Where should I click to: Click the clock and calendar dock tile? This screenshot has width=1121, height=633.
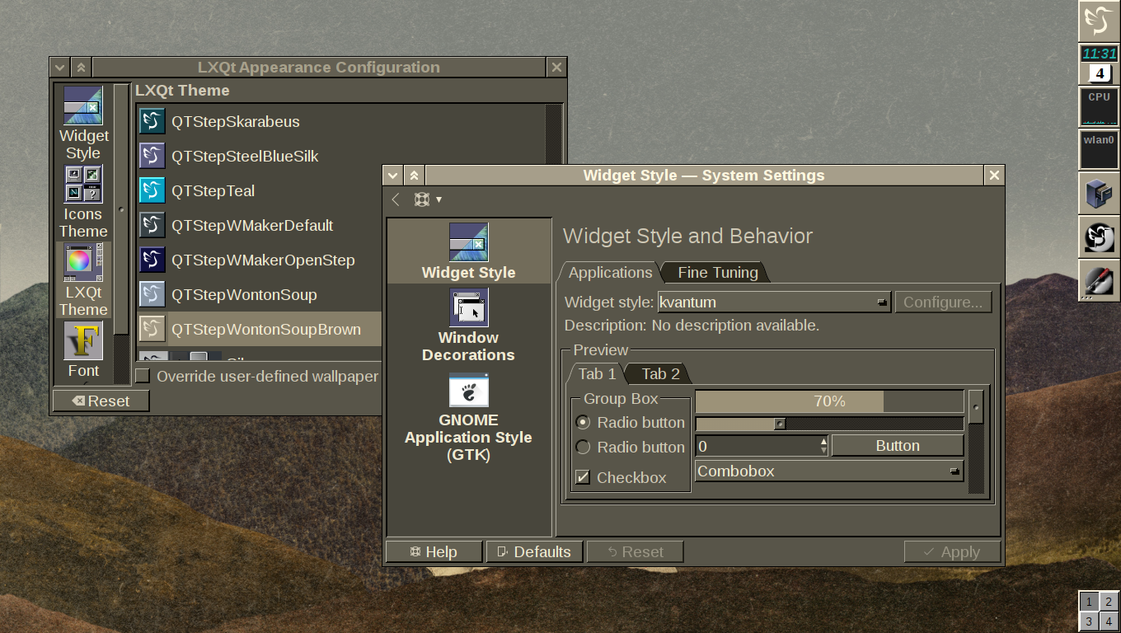tap(1099, 64)
